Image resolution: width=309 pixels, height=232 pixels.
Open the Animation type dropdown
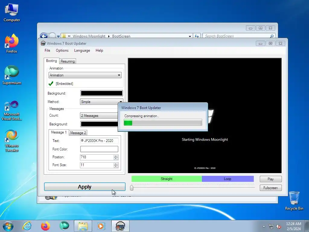(85, 75)
